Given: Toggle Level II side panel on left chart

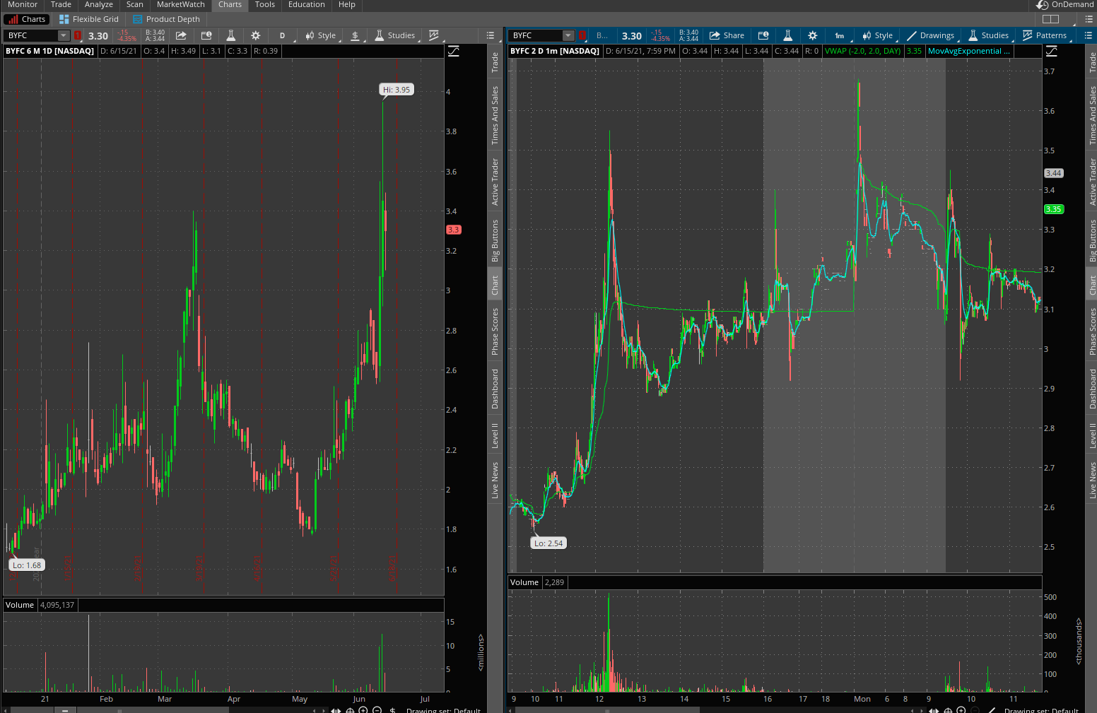Looking at the screenshot, I should click(495, 435).
